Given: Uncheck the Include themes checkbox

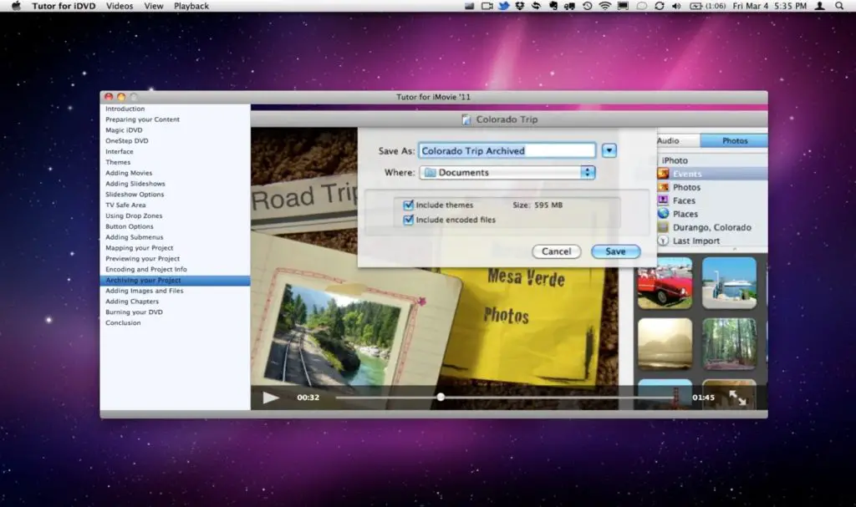Looking at the screenshot, I should point(408,205).
